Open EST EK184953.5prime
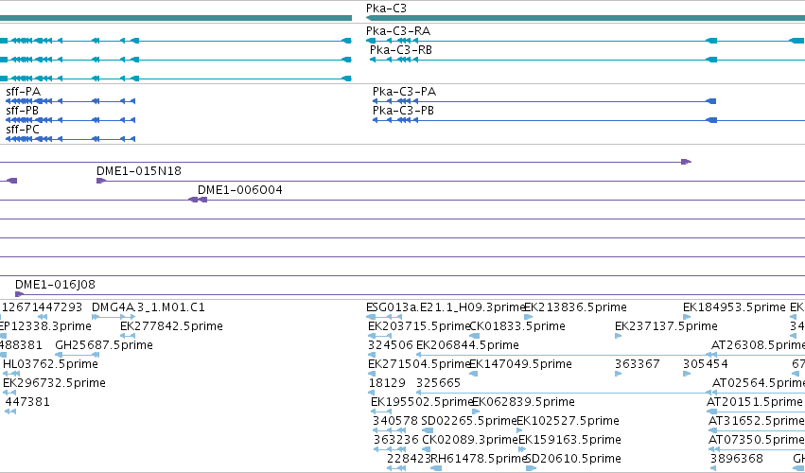Screen dimensions: 805x473 [x=735, y=307]
